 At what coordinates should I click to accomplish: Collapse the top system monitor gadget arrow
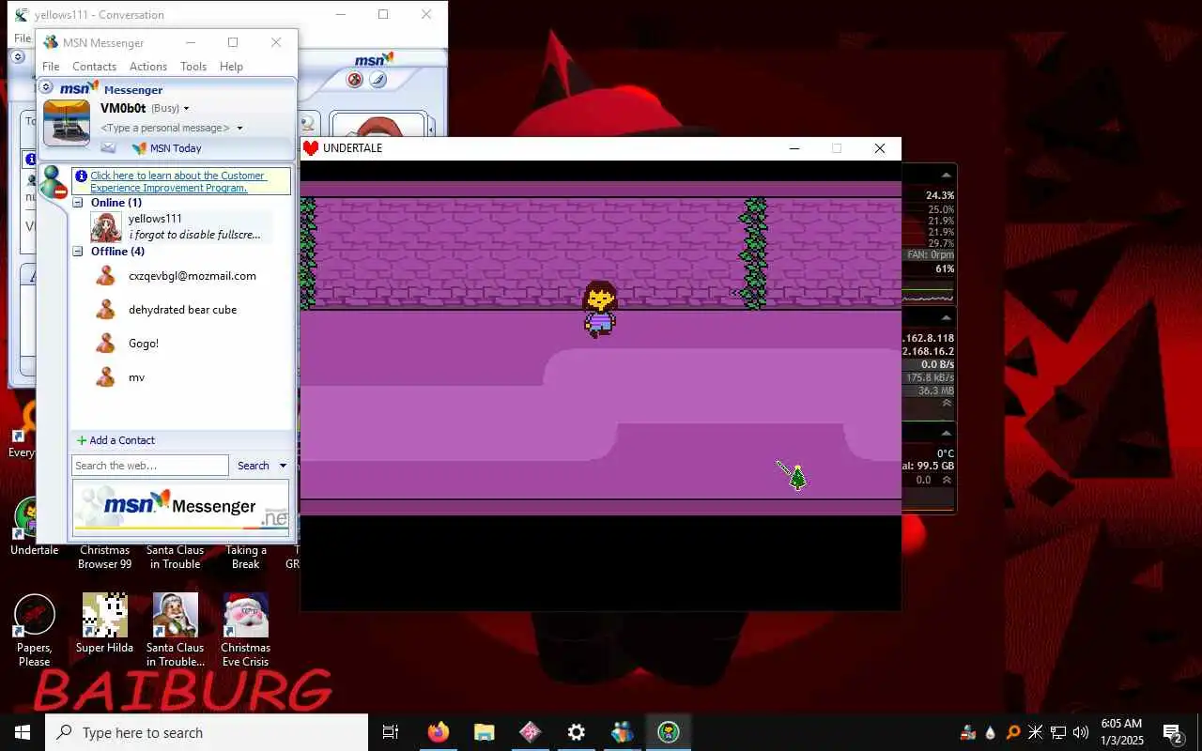(947, 175)
